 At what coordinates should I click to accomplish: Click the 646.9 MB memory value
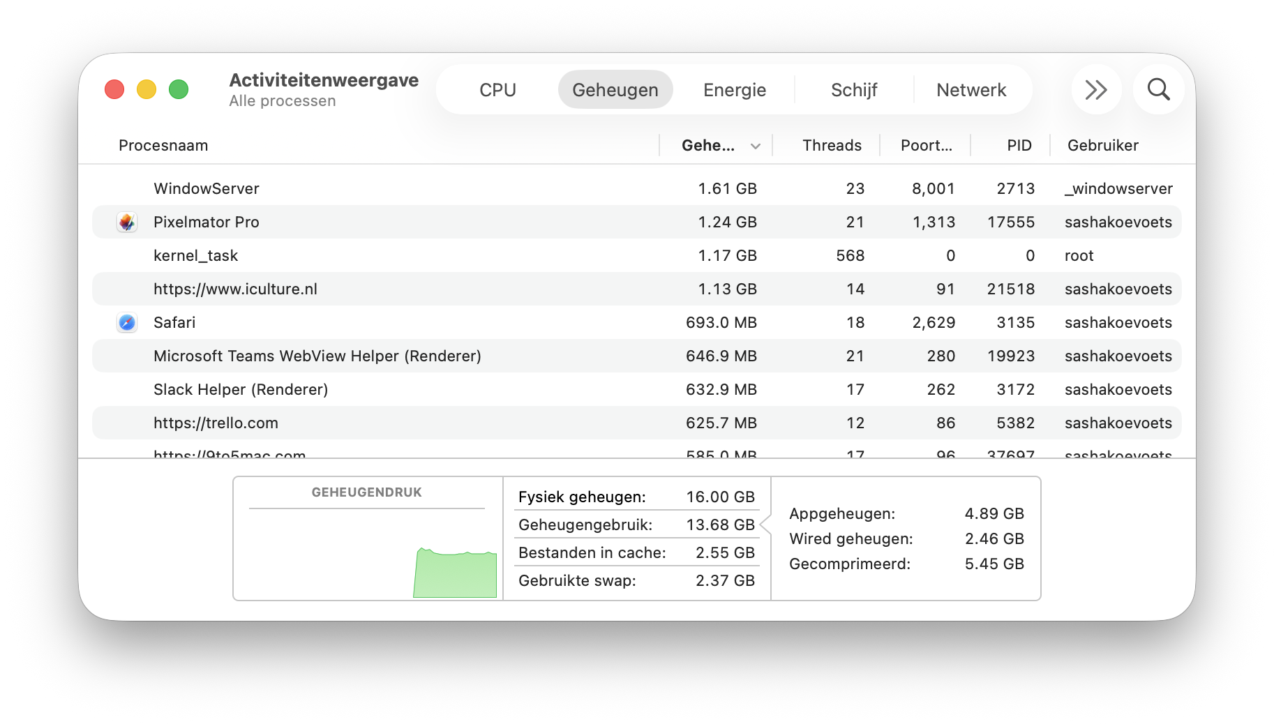721,356
